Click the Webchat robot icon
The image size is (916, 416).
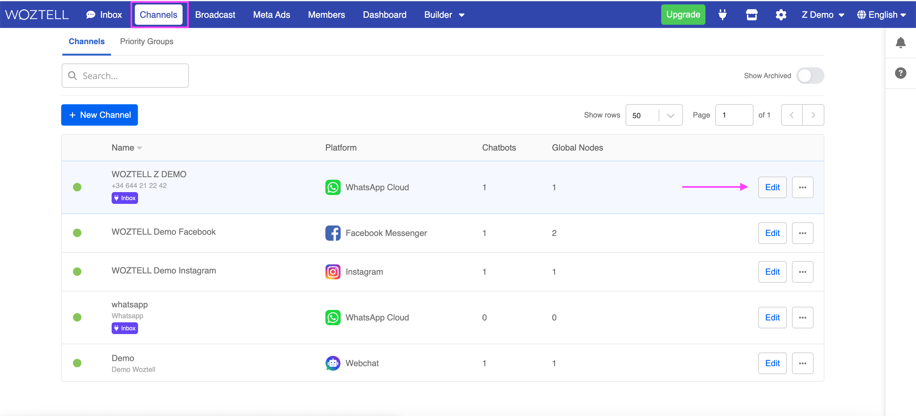pos(332,363)
